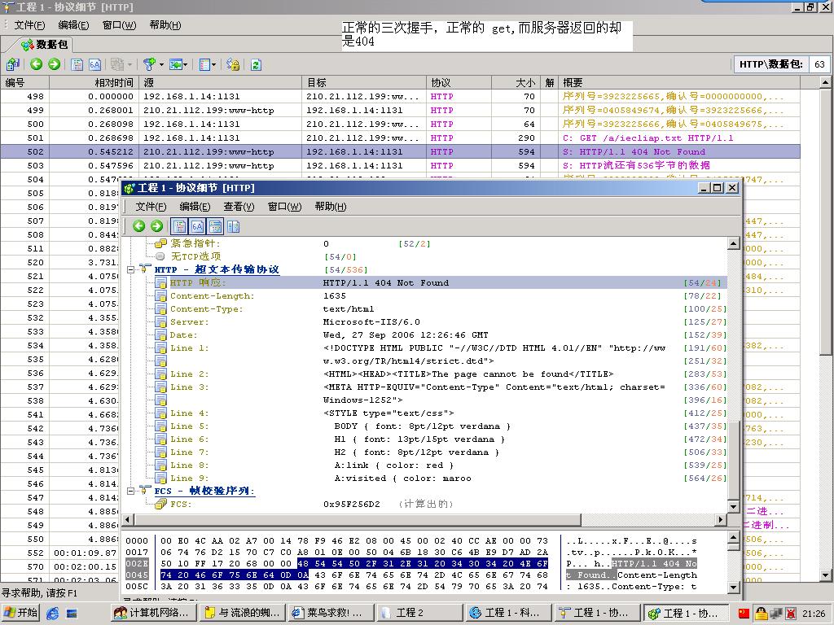The height and width of the screenshot is (625, 834).
Task: Click the forward arrow in the 协议细节 detail window
Action: click(156, 226)
